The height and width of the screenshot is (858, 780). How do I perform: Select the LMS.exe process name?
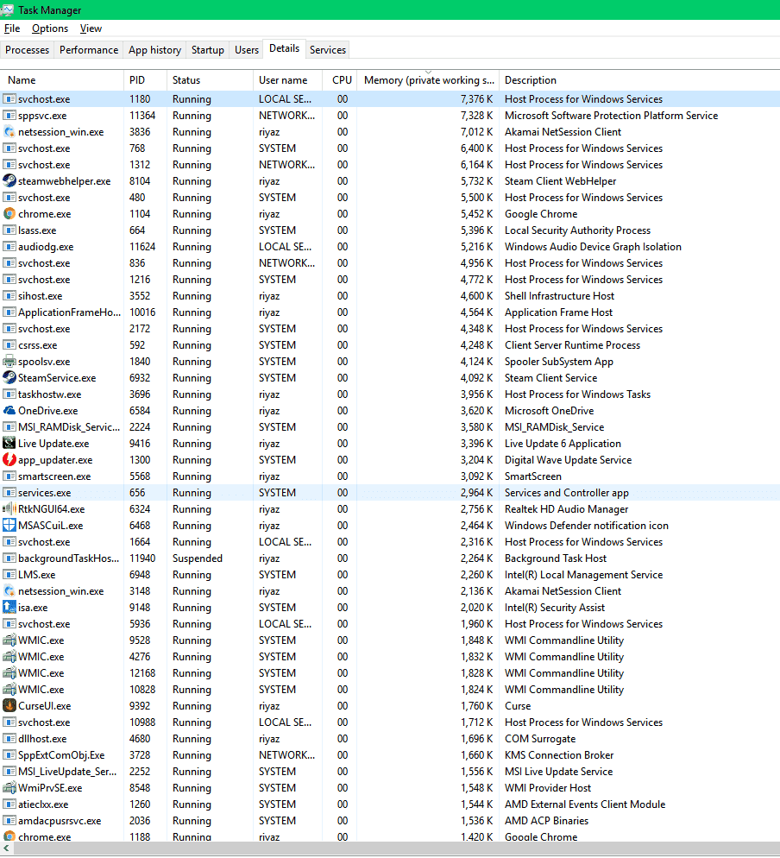coord(36,575)
